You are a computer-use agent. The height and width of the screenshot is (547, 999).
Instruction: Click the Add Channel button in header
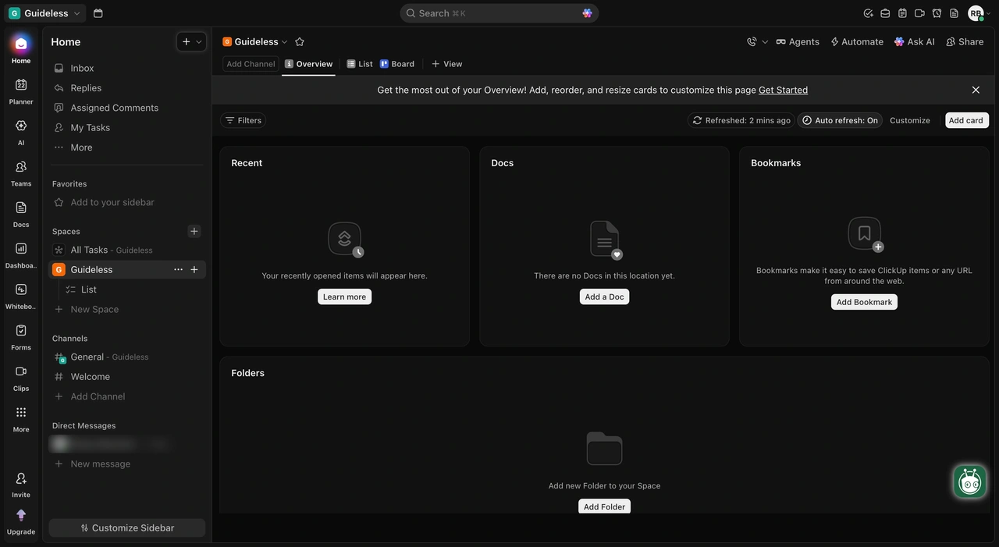click(x=251, y=64)
